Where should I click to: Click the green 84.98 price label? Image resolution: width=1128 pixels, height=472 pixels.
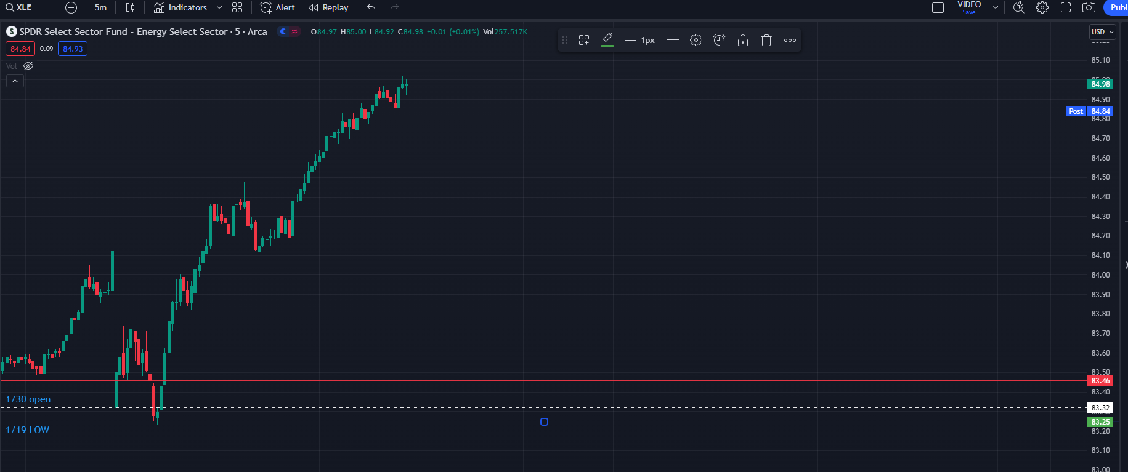click(x=1100, y=84)
